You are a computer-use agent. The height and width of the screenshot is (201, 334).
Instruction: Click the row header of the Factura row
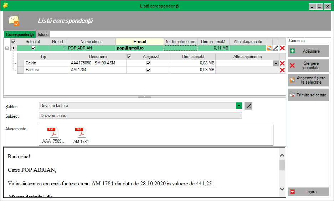20,70
